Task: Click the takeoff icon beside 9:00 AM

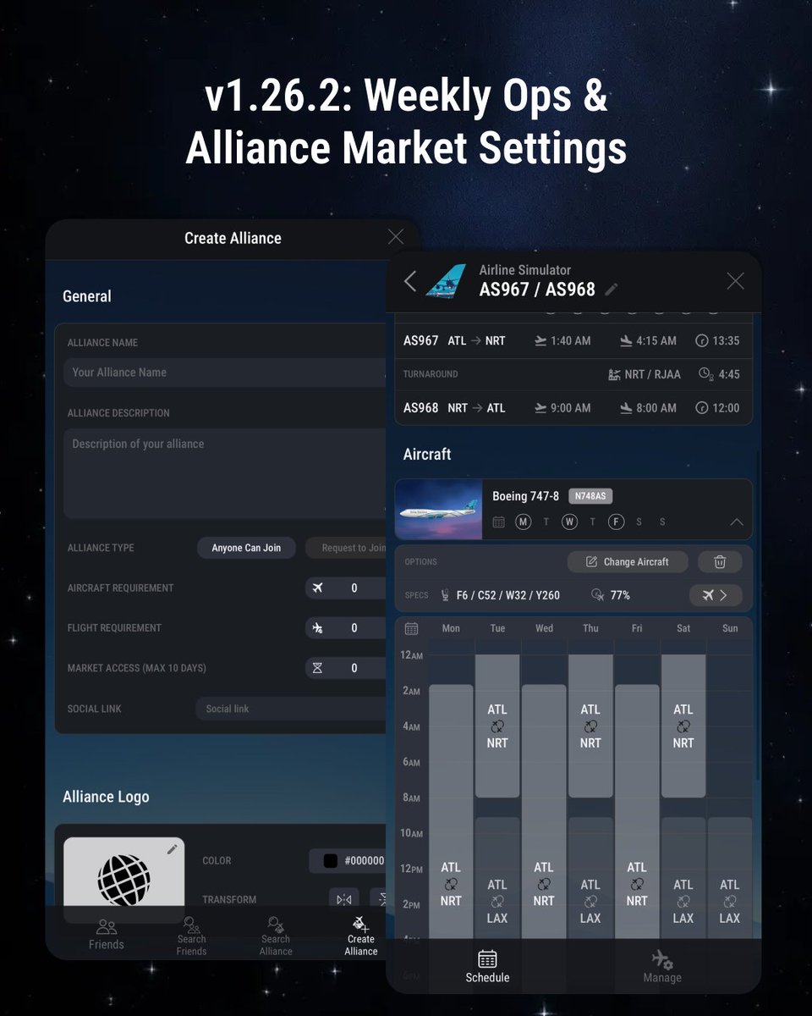Action: pyautogui.click(x=540, y=408)
